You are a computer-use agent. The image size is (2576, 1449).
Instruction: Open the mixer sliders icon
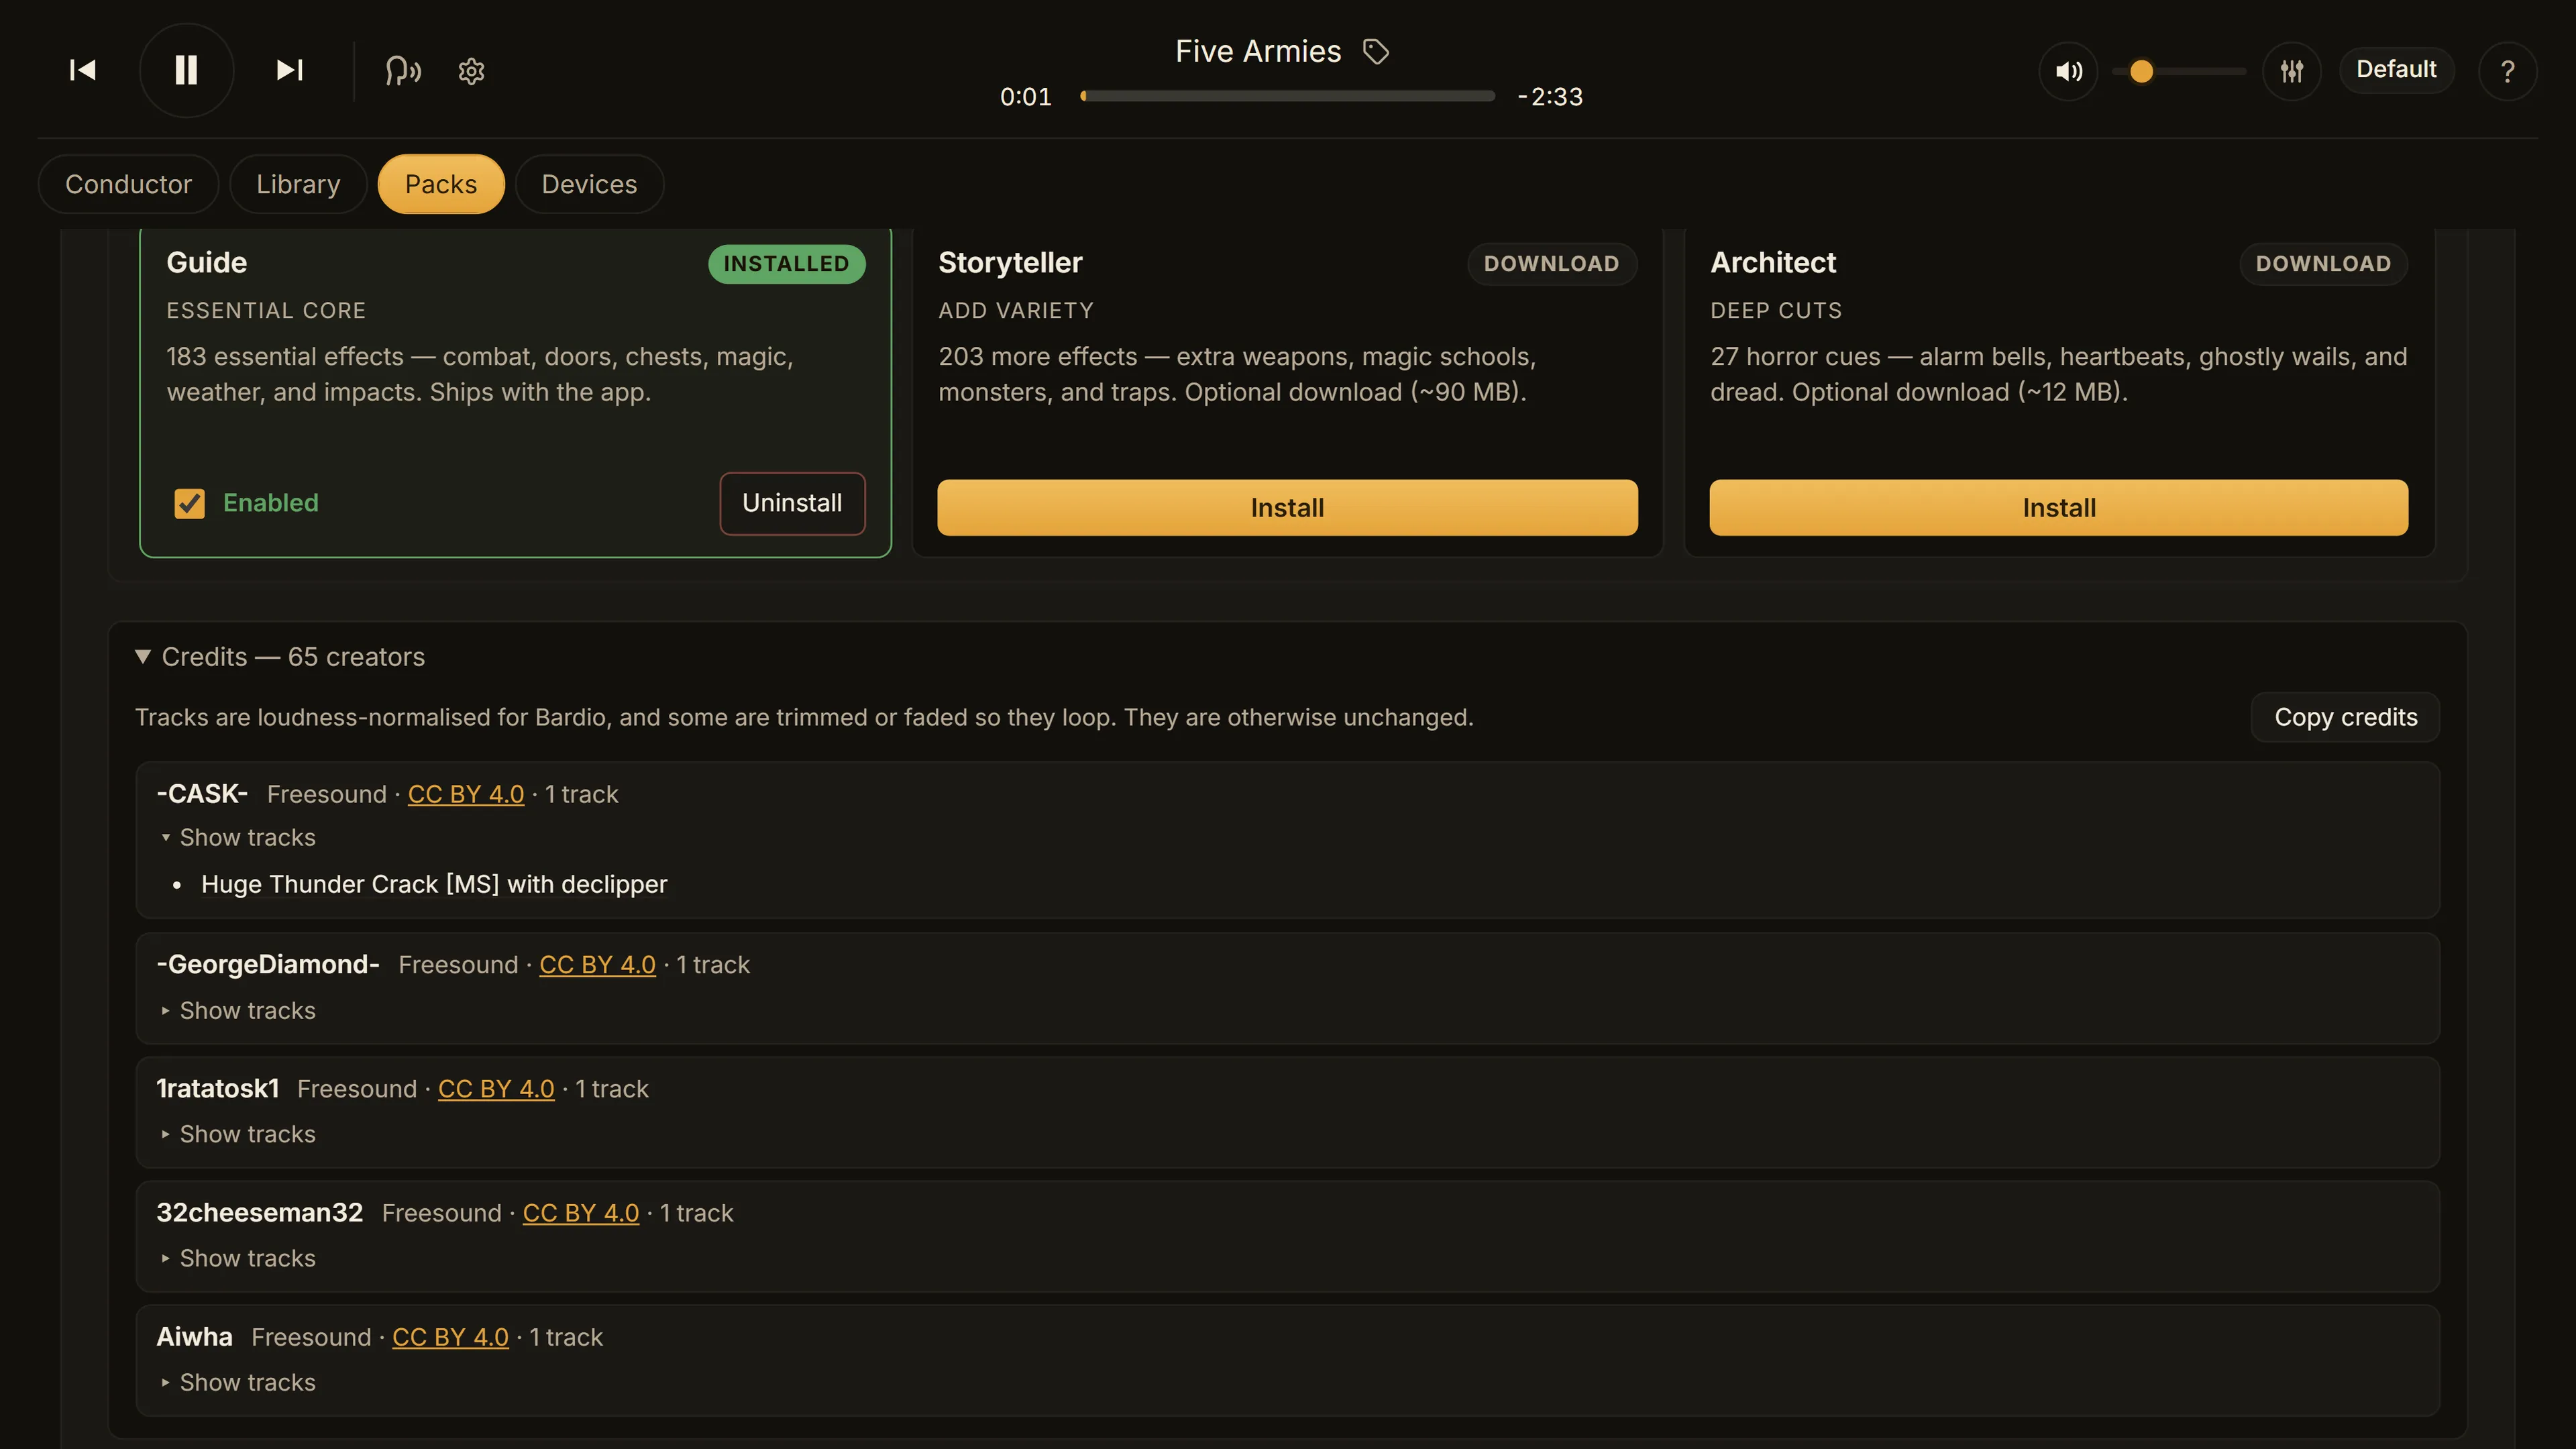pos(2292,71)
